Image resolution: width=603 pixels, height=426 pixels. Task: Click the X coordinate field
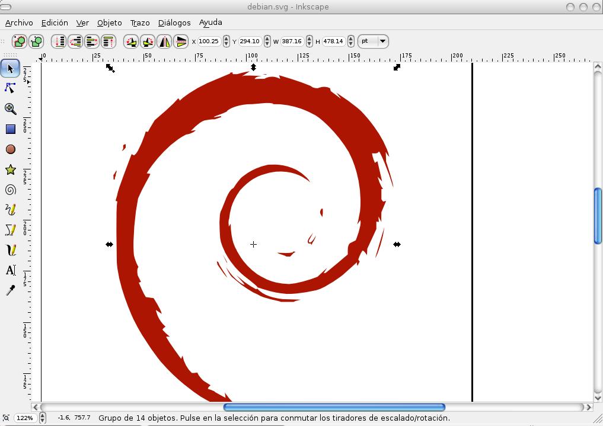pos(209,41)
